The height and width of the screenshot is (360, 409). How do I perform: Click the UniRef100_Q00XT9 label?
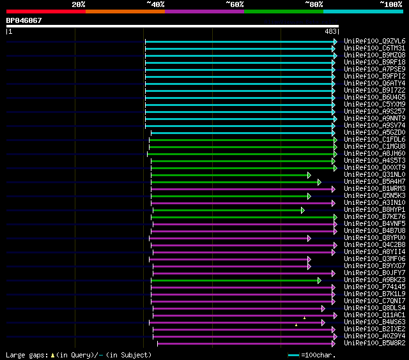click(x=374, y=168)
